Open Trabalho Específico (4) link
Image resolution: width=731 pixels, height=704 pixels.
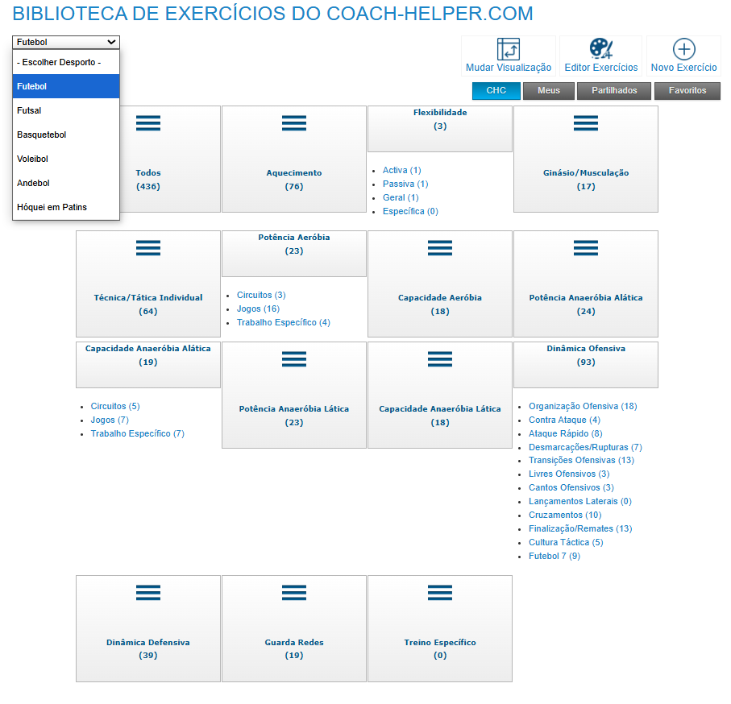point(284,322)
